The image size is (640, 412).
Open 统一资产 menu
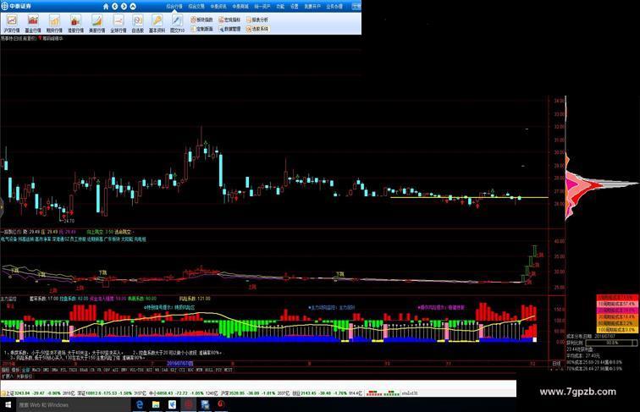[262, 7]
